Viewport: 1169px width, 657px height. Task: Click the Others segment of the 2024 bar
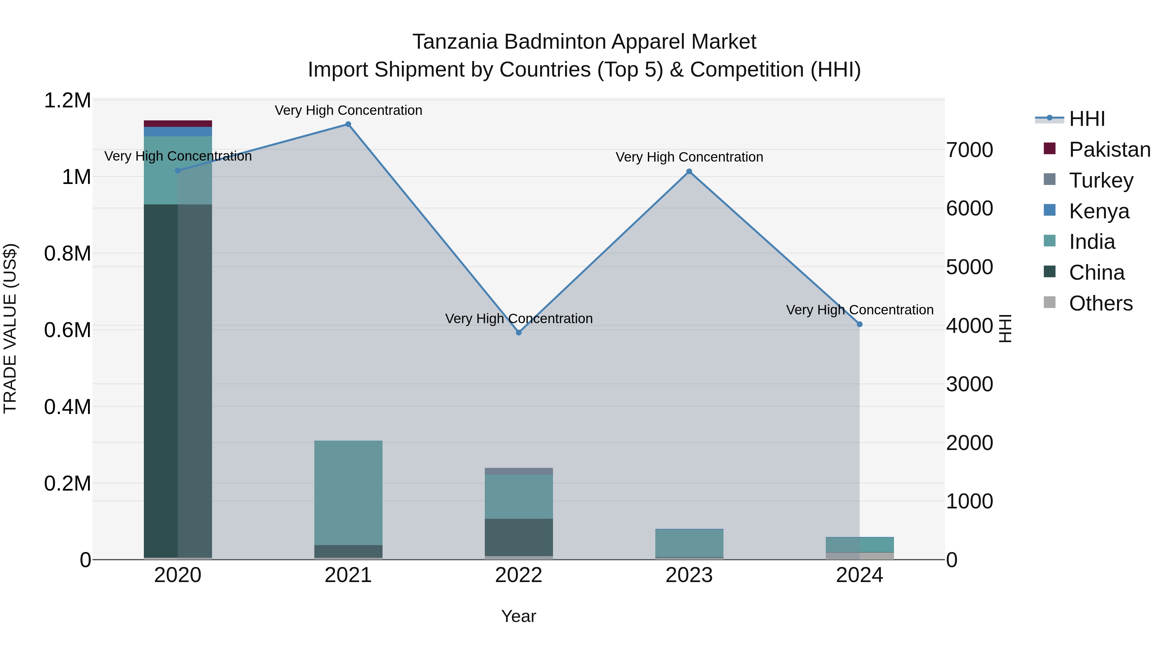[860, 556]
